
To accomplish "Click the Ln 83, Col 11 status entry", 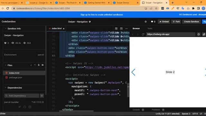I will (167, 114).
